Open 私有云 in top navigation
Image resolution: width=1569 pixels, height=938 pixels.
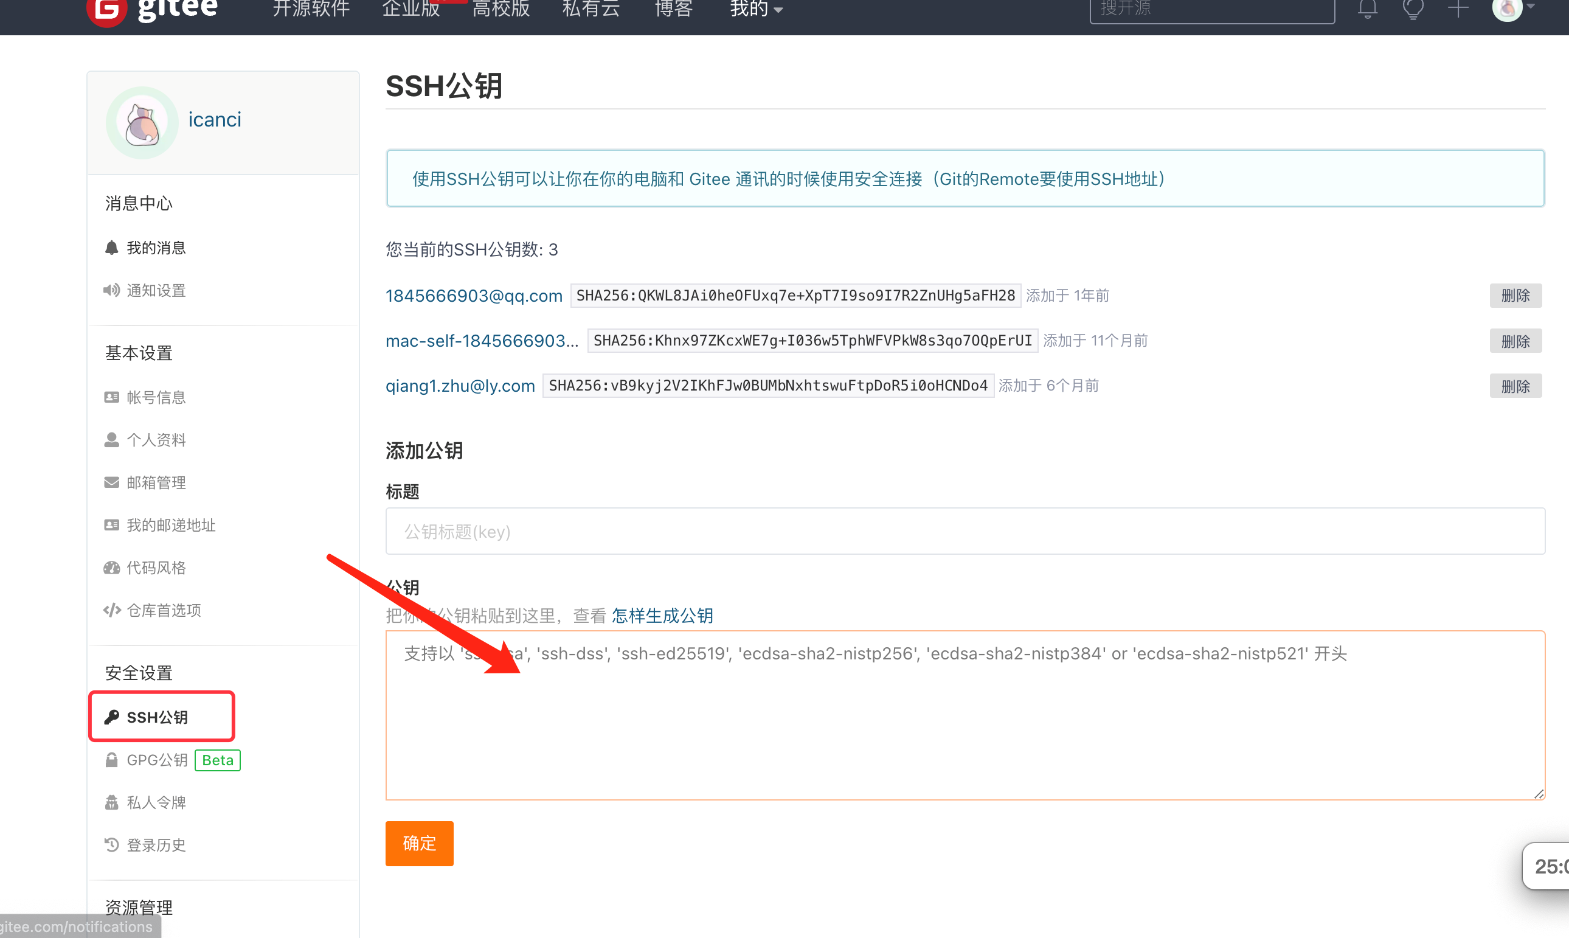592,9
